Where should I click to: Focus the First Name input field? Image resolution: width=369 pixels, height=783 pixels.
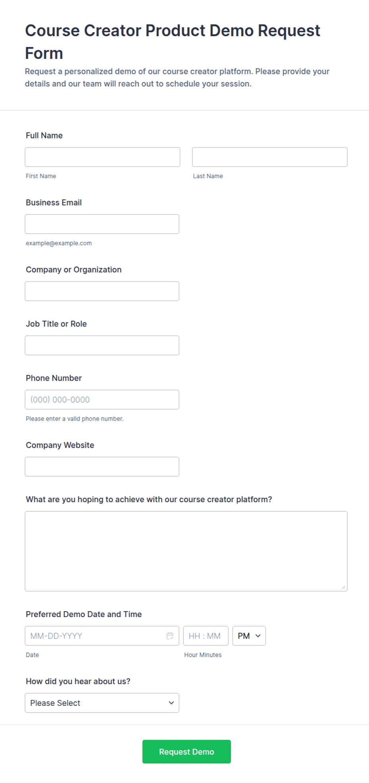(x=102, y=157)
